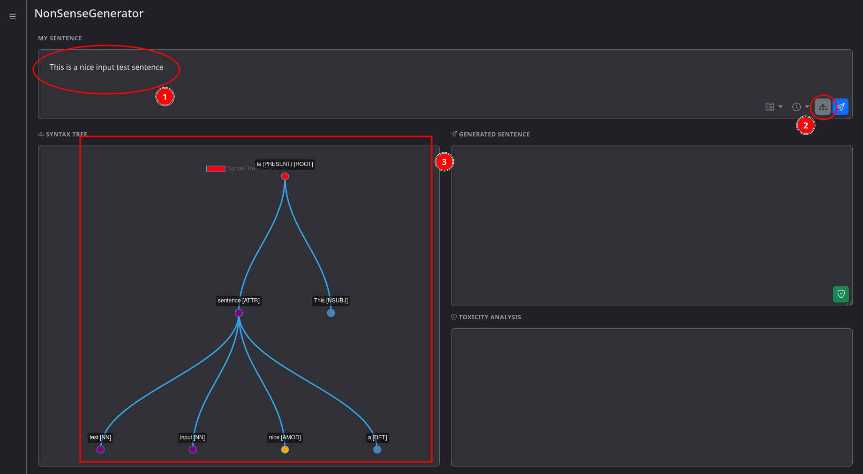Image resolution: width=863 pixels, height=474 pixels.
Task: Toggle the Syntax Tree legend red swatch
Action: pos(216,168)
